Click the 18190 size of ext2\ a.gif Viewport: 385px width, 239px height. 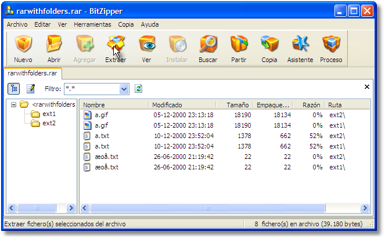tap(243, 115)
